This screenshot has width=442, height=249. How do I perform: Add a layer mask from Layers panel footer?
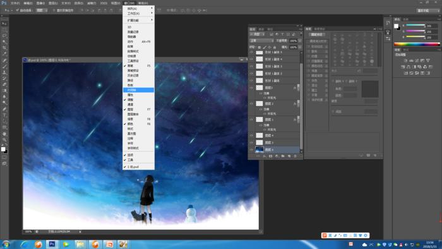point(271,156)
